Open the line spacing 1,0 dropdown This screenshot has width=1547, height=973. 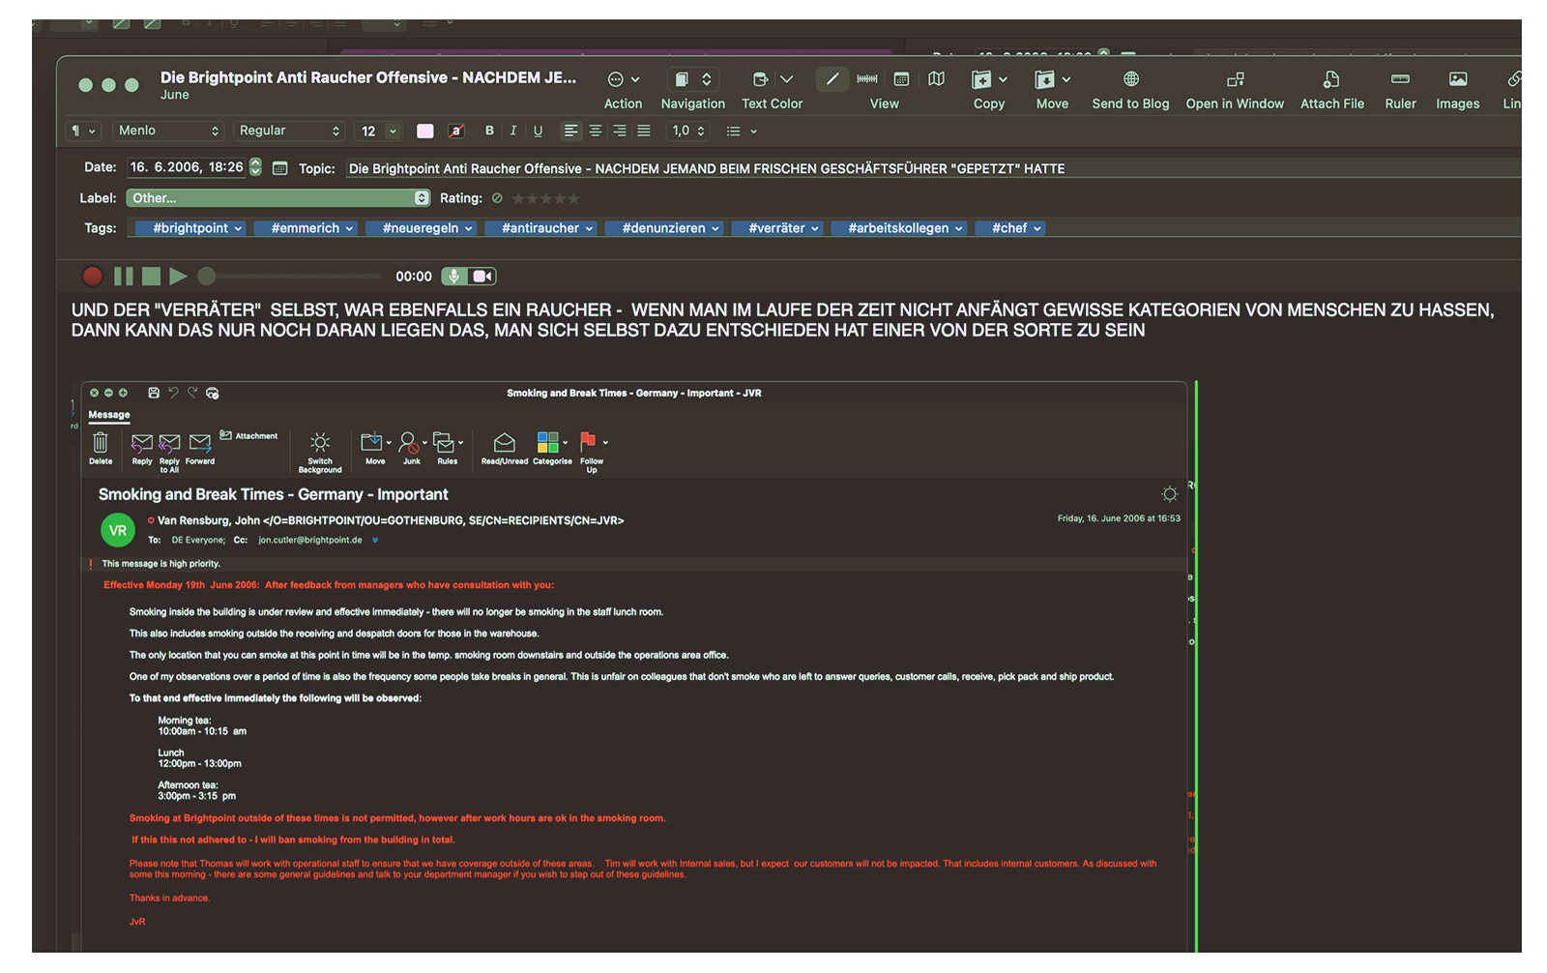[689, 131]
